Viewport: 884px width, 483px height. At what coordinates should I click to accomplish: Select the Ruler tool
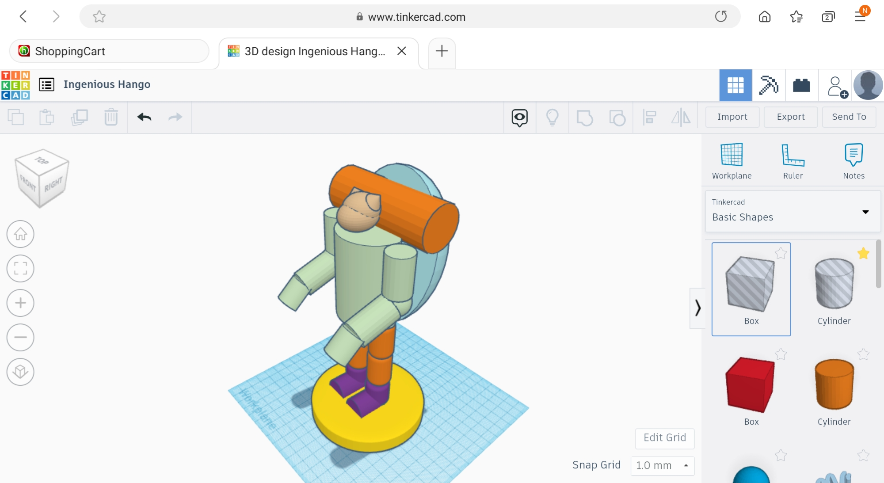(793, 156)
